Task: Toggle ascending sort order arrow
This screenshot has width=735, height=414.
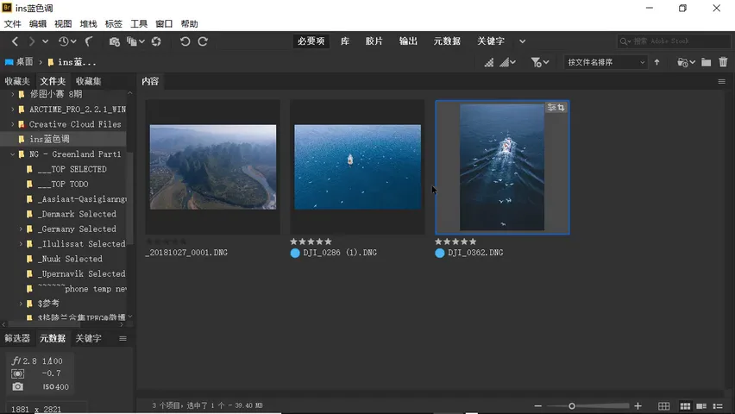Action: 656,62
